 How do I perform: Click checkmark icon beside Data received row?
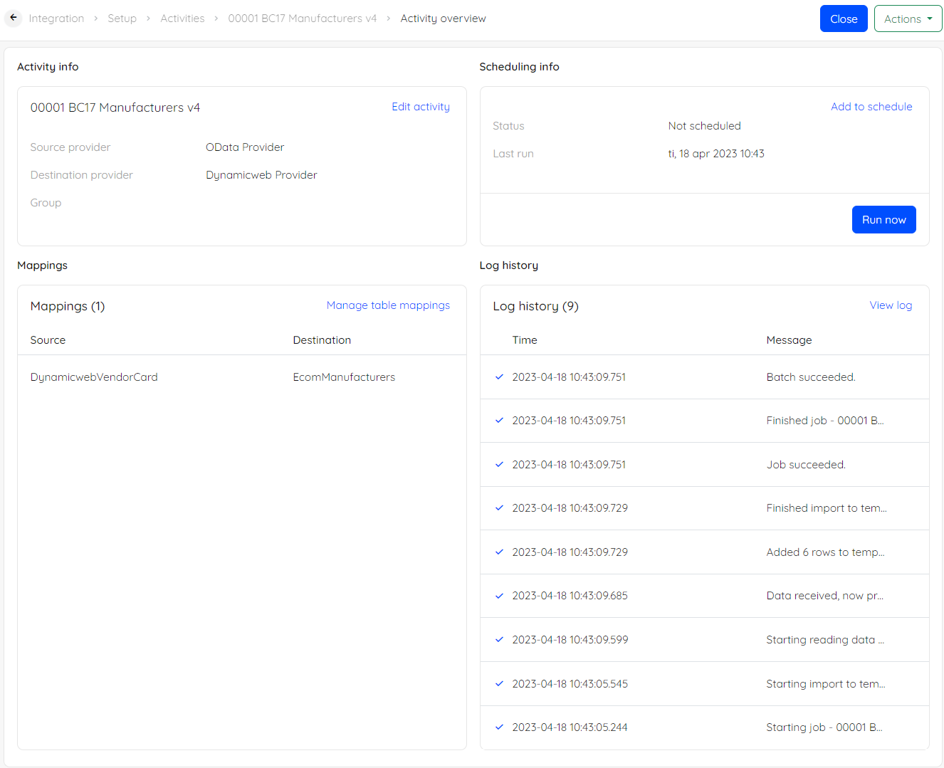[499, 596]
